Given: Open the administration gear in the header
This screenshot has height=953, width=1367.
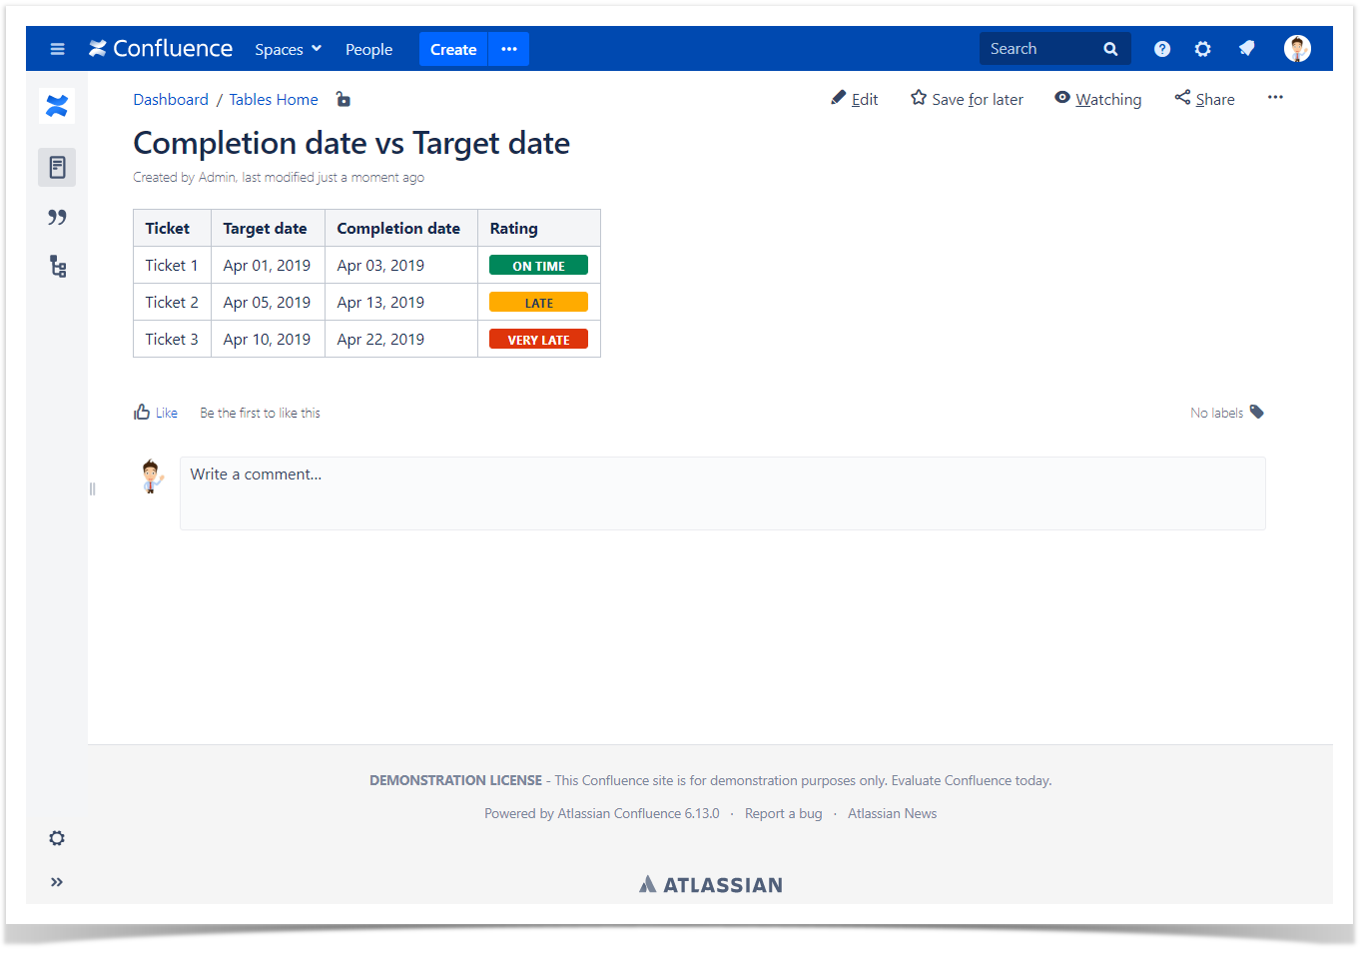Looking at the screenshot, I should pos(1202,49).
